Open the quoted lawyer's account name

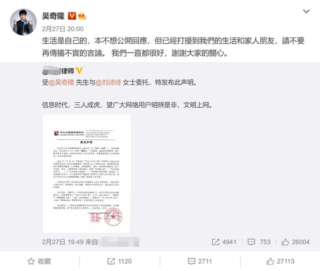coord(58,71)
